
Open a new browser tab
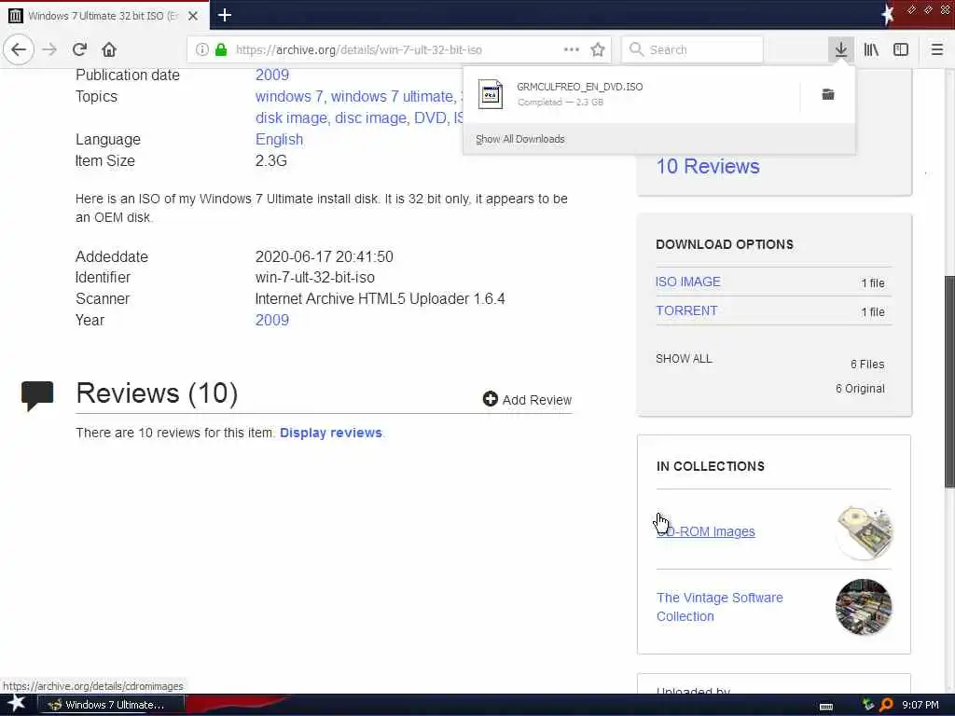(225, 15)
